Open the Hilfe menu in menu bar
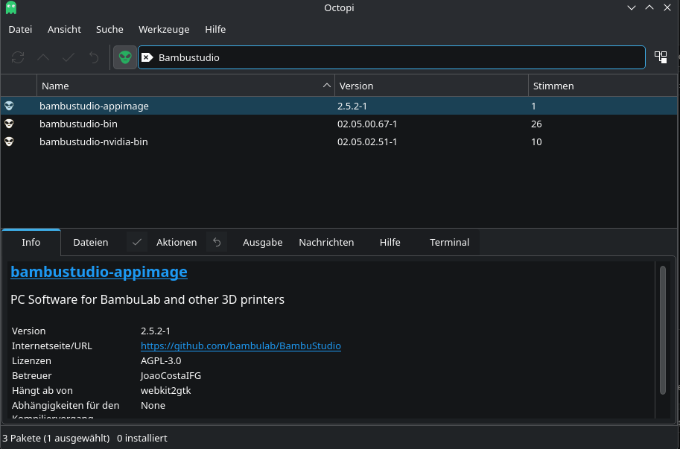Viewport: 680px width, 449px height. click(x=215, y=29)
